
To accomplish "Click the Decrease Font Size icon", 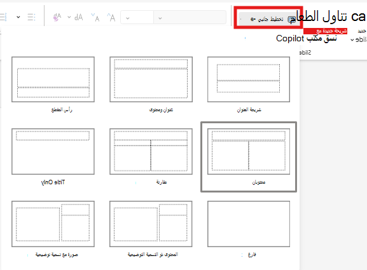I will tap(95, 17).
